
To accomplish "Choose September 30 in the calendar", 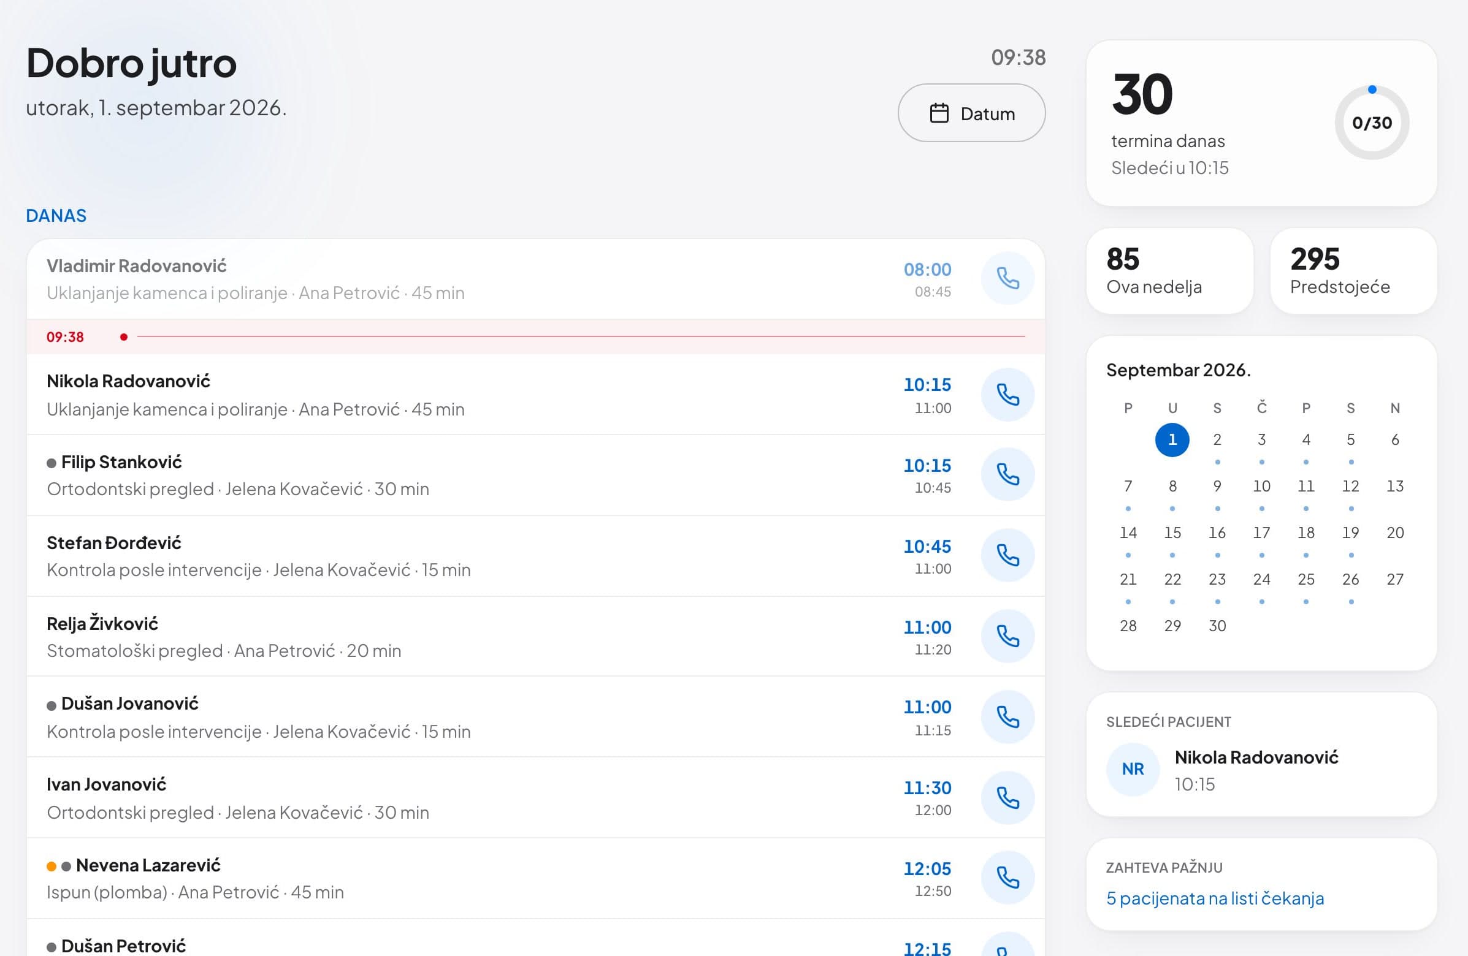I will pos(1217,626).
